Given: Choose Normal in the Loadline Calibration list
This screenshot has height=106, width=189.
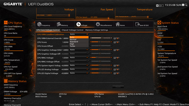Looking at the screenshot, I should [x=79, y=40].
